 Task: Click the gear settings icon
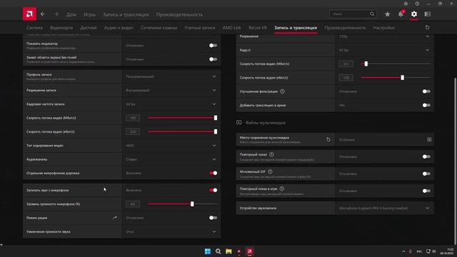click(x=414, y=14)
